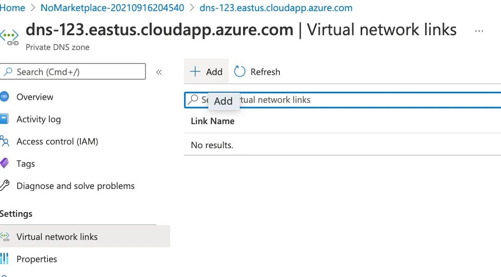The height and width of the screenshot is (277, 501).
Task: Open Virtual network links in Settings
Action: (x=85, y=237)
